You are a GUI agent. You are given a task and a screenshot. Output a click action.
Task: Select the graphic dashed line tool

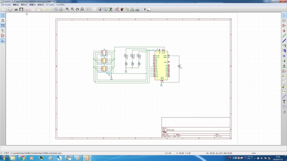coord(284,96)
